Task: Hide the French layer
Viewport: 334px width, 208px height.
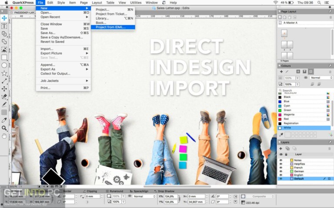Action: click(x=281, y=168)
